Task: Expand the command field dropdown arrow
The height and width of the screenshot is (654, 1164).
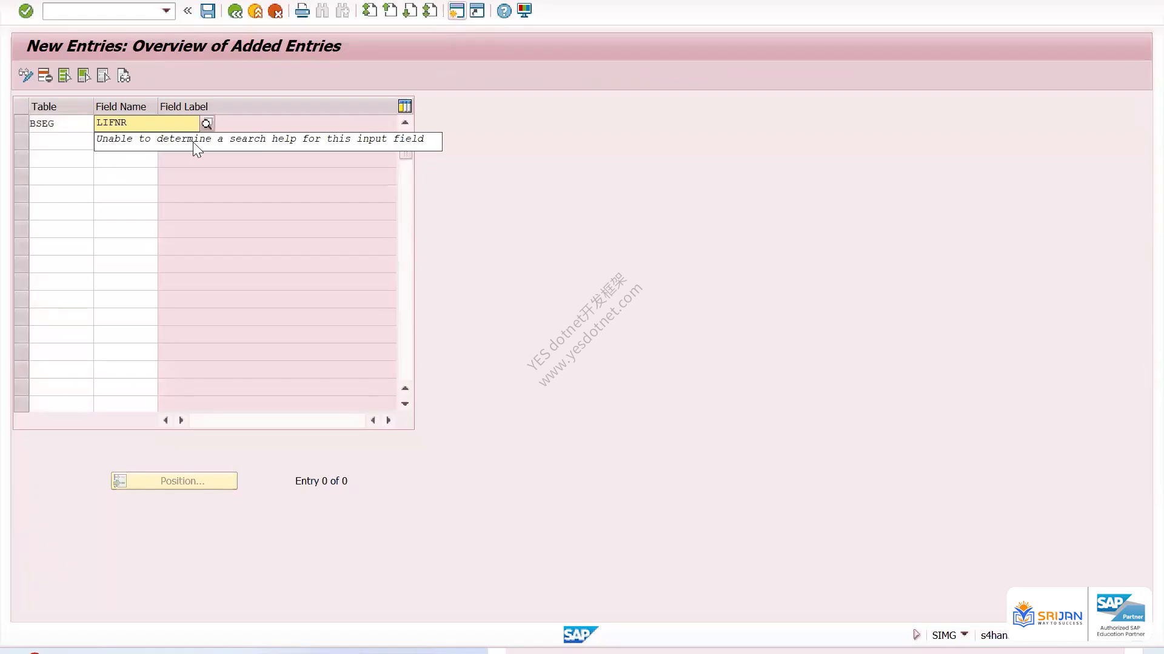Action: (x=166, y=11)
